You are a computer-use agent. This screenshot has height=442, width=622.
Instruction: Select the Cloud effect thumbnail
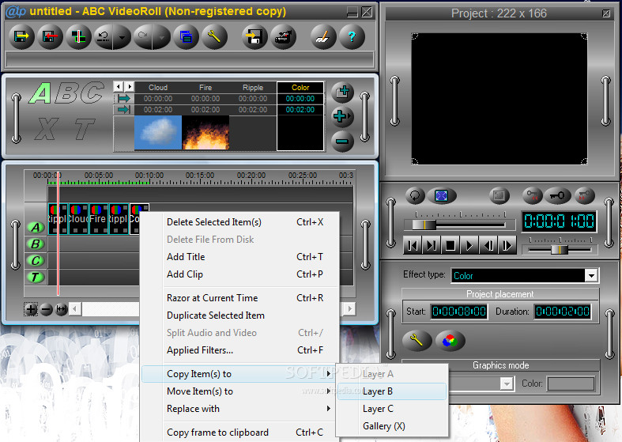pyautogui.click(x=158, y=133)
